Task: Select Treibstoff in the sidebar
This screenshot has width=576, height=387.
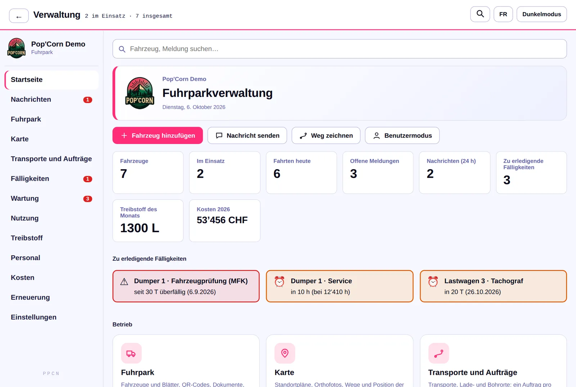Action: click(x=51, y=238)
